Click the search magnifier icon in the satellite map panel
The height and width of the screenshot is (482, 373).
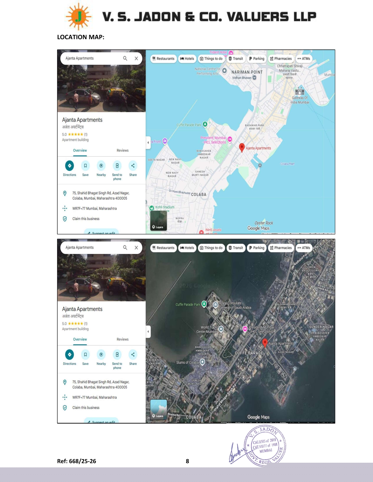[125, 247]
